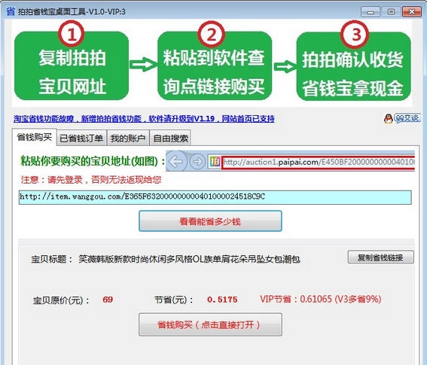This screenshot has width=427, height=365.
Task: Click 省钱购买(点击直接打开) button
Action: [x=210, y=324]
